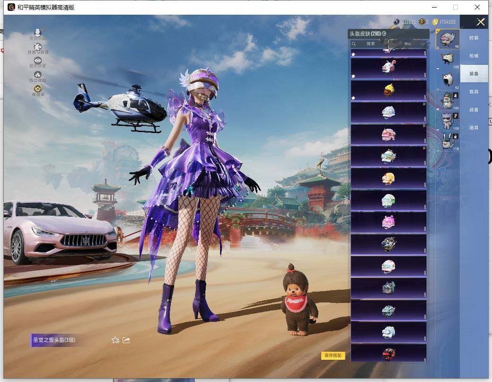
Task: Minimize the emulator window
Action: [x=434, y=7]
